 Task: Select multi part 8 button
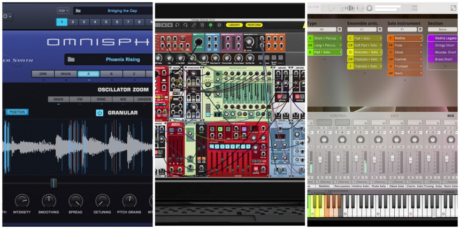[139, 22]
